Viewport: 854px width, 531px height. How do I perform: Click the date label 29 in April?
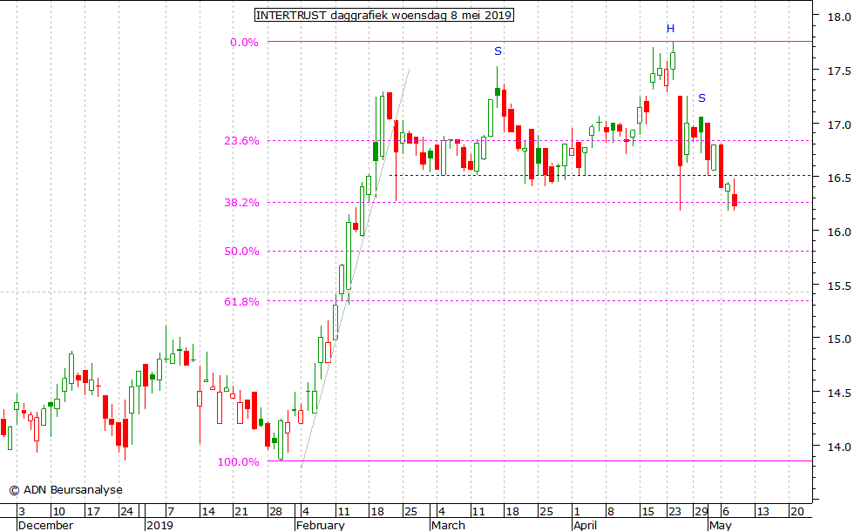(x=701, y=512)
